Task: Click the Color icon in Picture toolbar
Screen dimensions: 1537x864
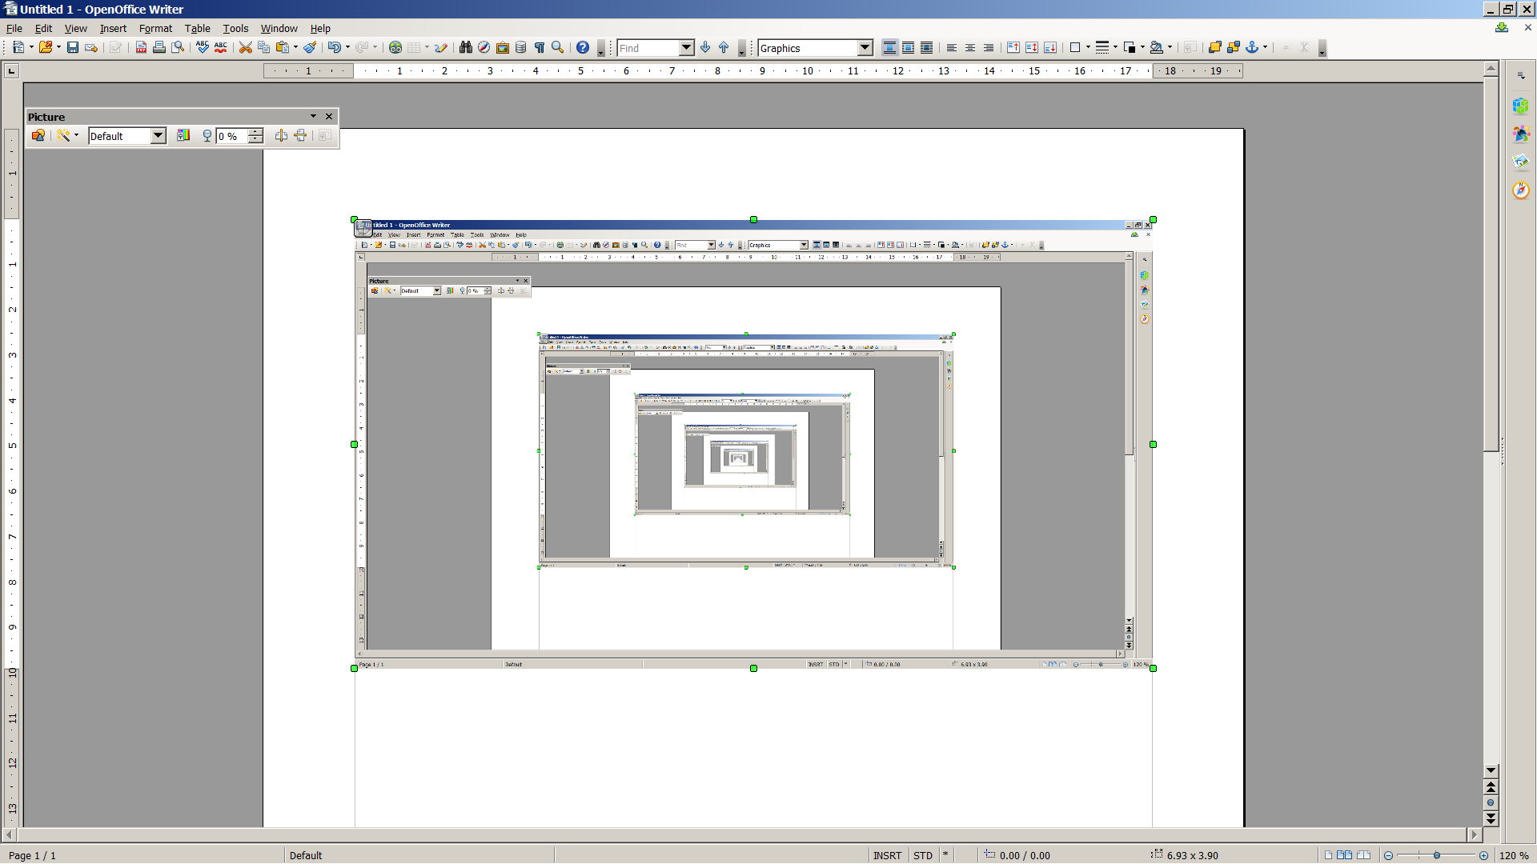Action: tap(183, 136)
